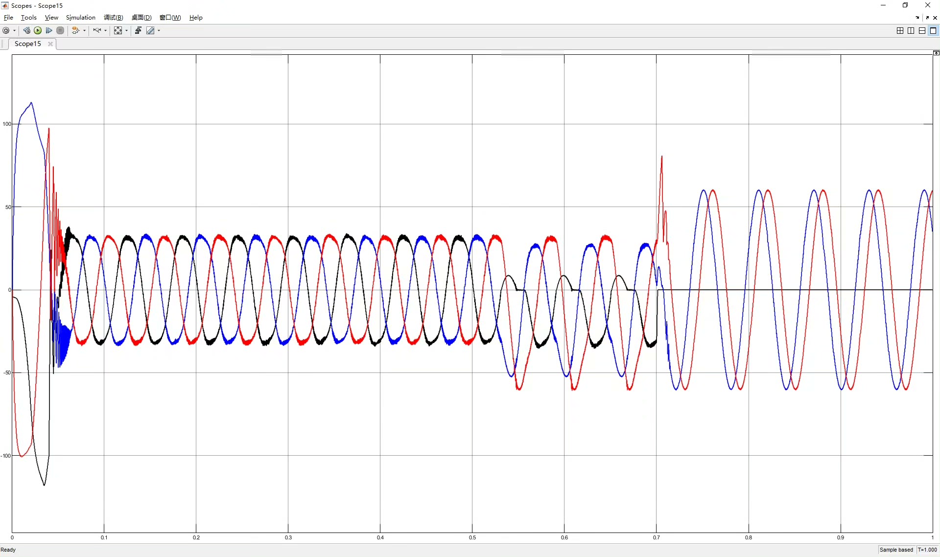
Task: Expand the scale axes dropdown arrow
Action: (126, 30)
